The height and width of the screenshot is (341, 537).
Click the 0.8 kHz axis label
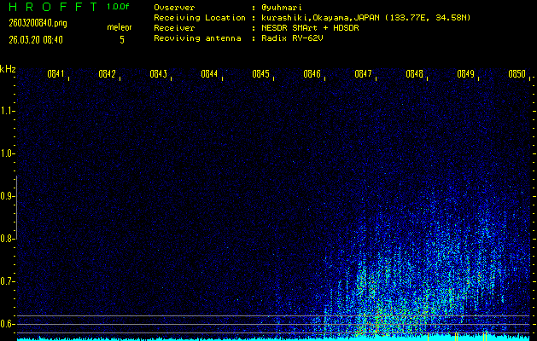pyautogui.click(x=7, y=239)
